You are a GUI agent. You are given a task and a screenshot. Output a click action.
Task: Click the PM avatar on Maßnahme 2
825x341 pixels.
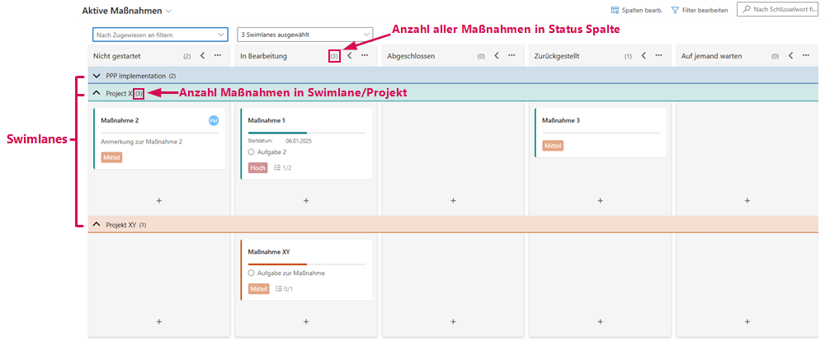pyautogui.click(x=214, y=120)
